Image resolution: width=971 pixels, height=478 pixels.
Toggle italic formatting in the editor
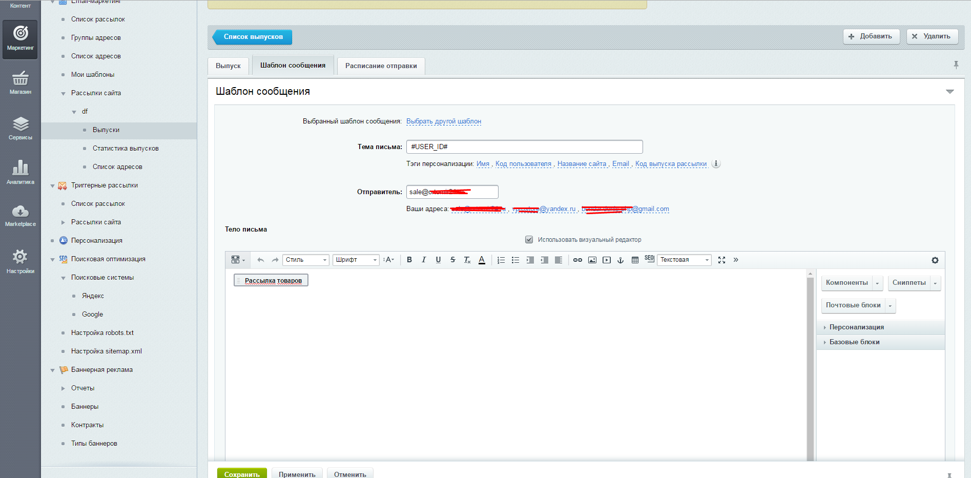pyautogui.click(x=424, y=260)
